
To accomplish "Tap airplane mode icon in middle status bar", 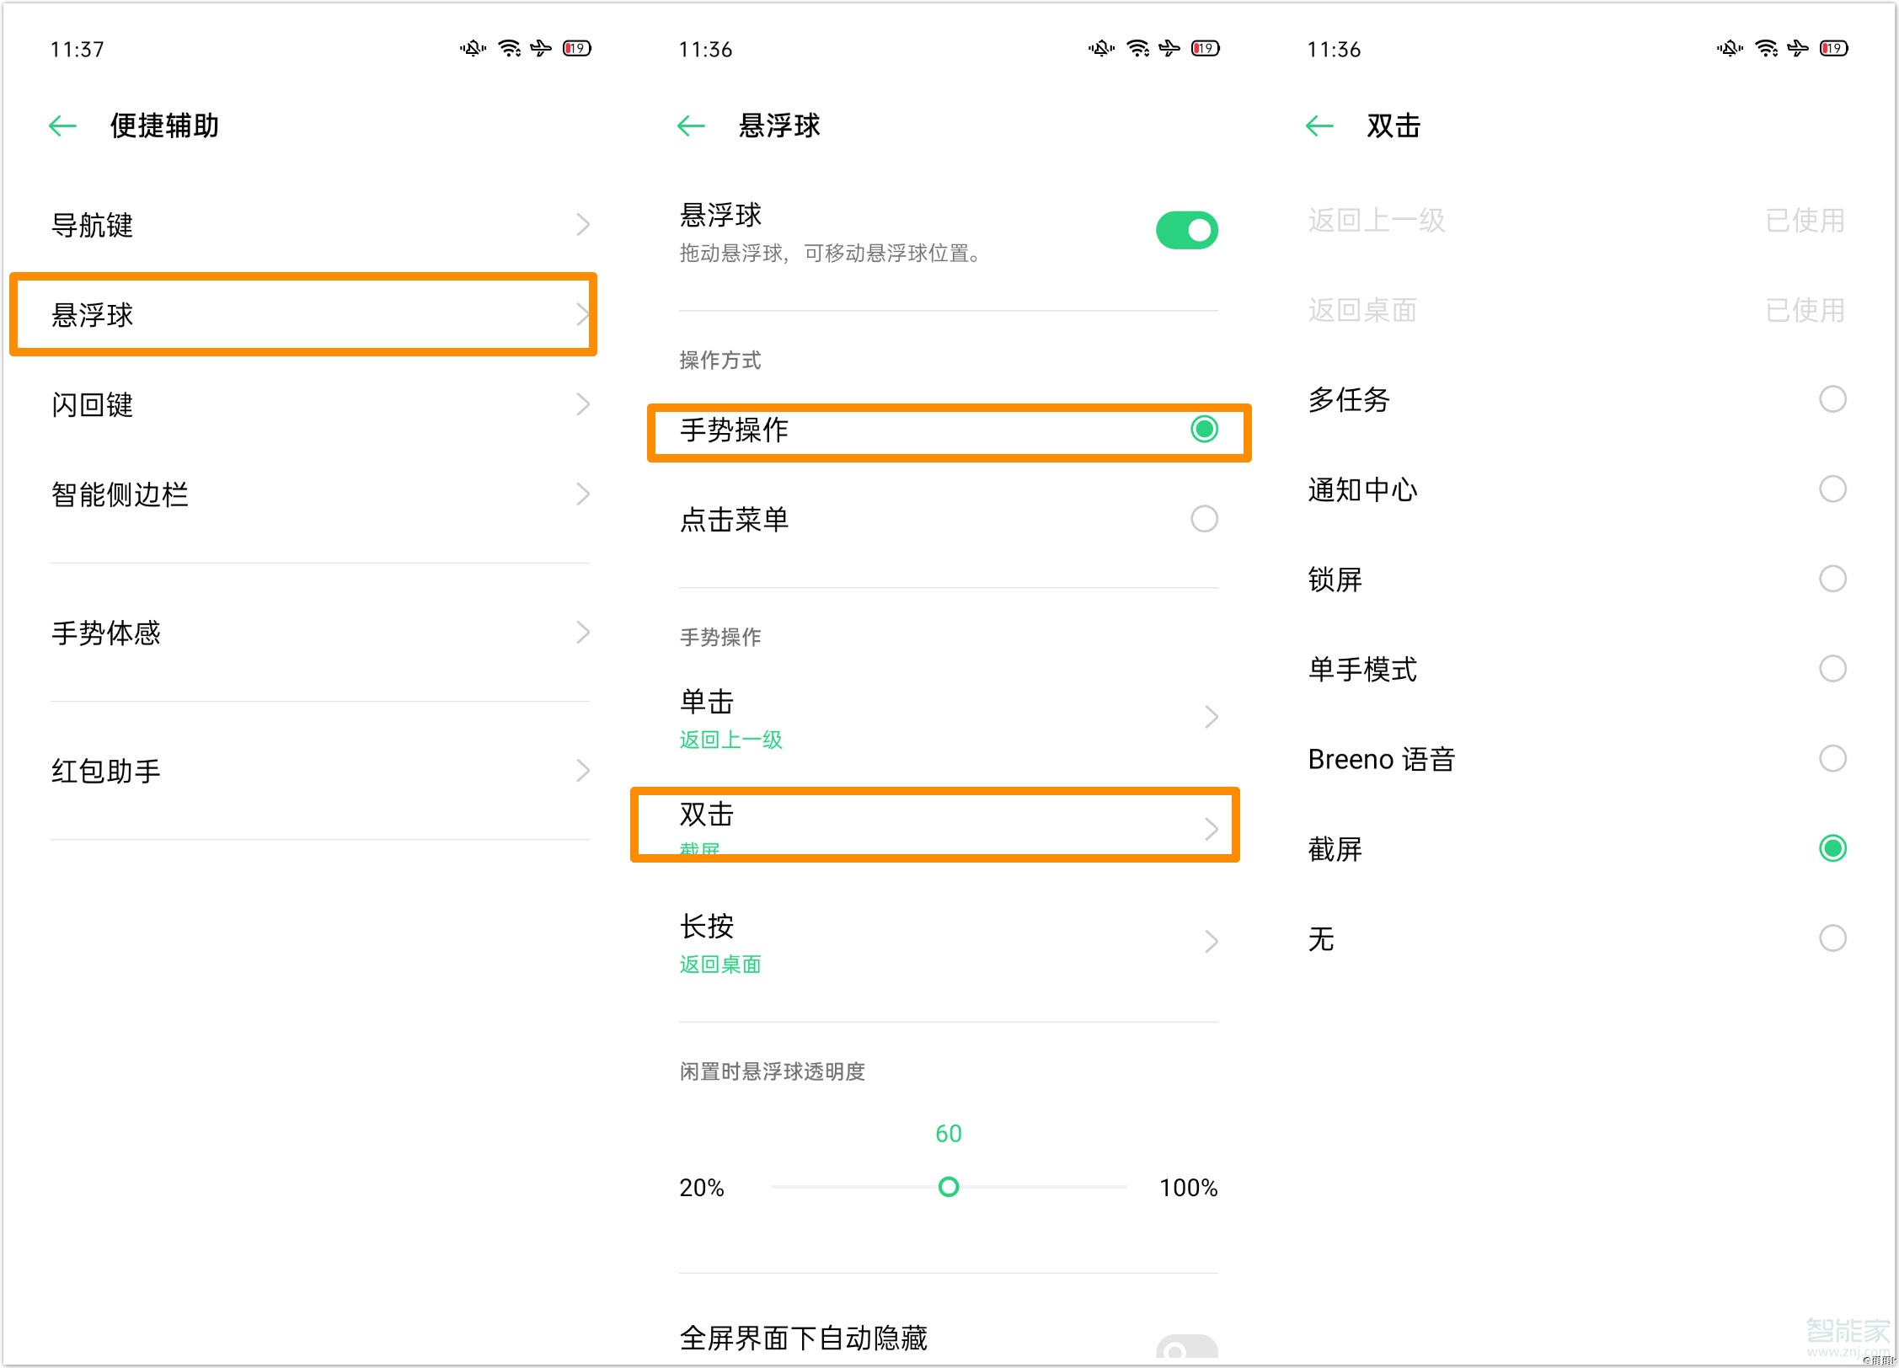I will tap(1169, 48).
